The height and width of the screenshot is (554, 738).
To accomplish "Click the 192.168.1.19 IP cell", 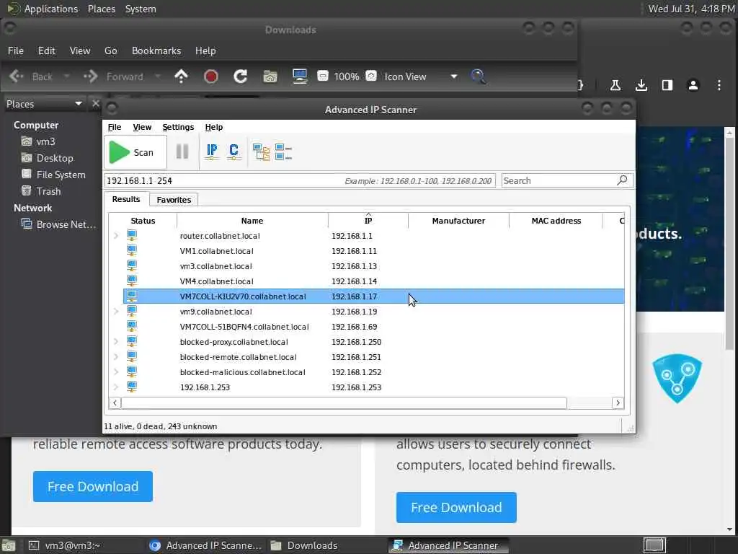I will point(354,312).
